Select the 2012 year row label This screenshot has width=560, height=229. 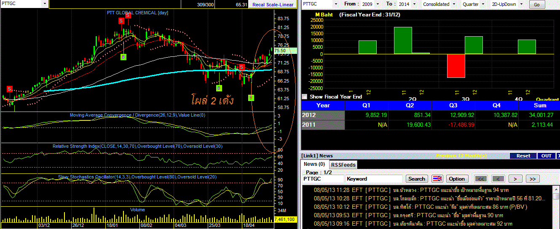[x=323, y=115]
